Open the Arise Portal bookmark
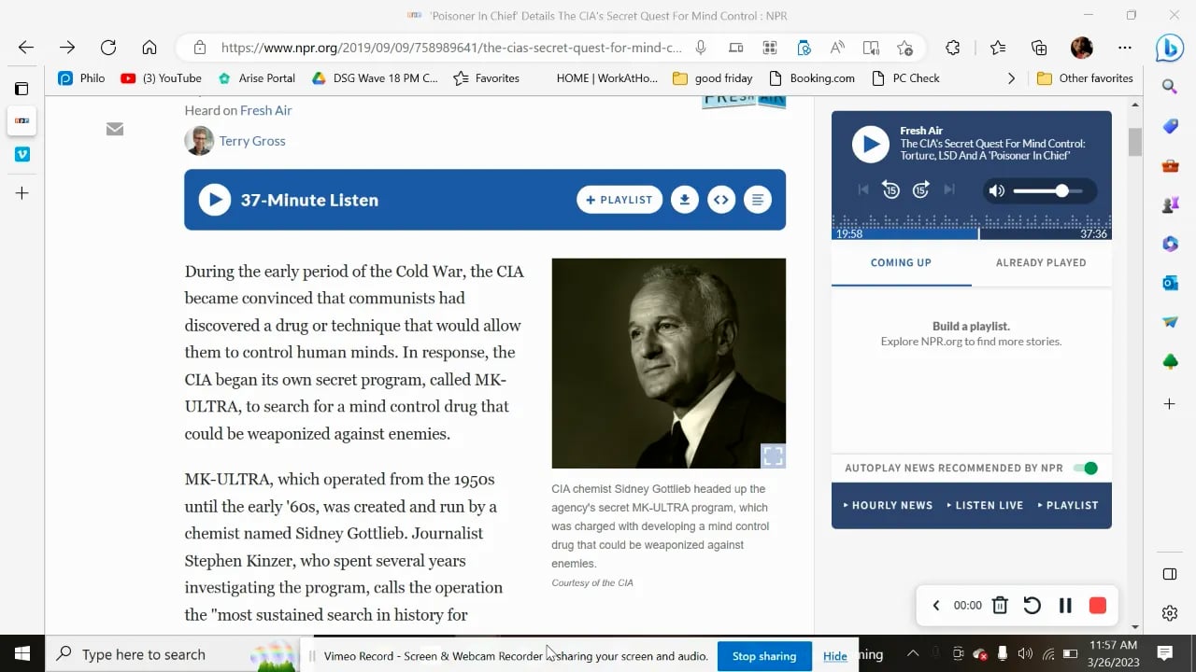 [256, 78]
